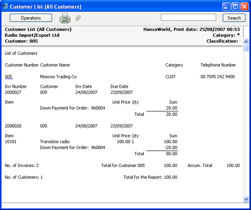Open the Operations menu button
Image resolution: width=251 pixels, height=210 pixels.
tap(31, 18)
